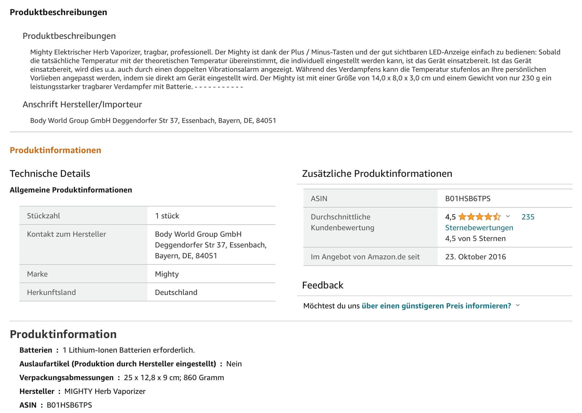Screen dimensions: 582x413
Task: Click the star rating icons
Action: coord(479,217)
